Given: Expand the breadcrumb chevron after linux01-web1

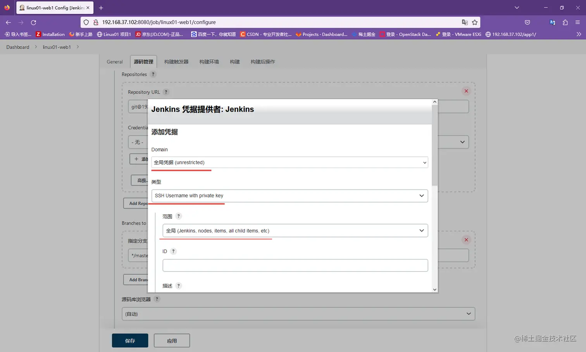Looking at the screenshot, I should point(78,47).
